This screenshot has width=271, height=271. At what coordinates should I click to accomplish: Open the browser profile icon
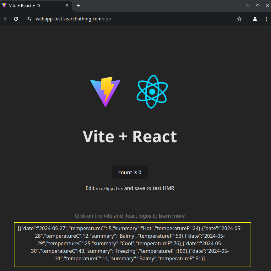pyautogui.click(x=255, y=19)
